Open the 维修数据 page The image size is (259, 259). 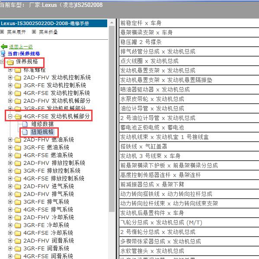pos(42,124)
